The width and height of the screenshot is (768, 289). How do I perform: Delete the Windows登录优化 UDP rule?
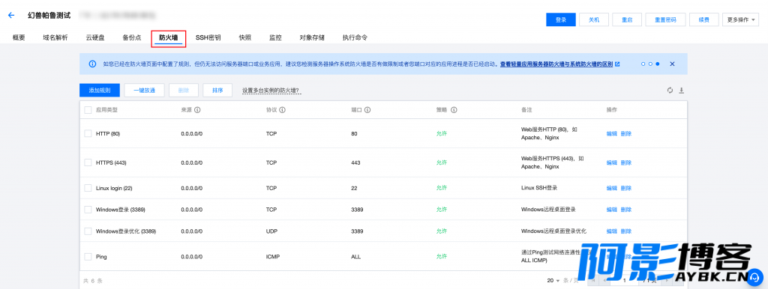click(626, 231)
